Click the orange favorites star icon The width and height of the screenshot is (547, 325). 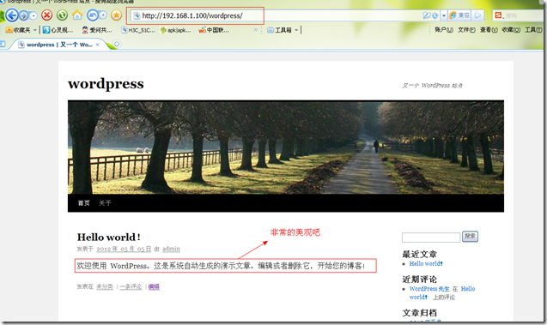coord(116,15)
